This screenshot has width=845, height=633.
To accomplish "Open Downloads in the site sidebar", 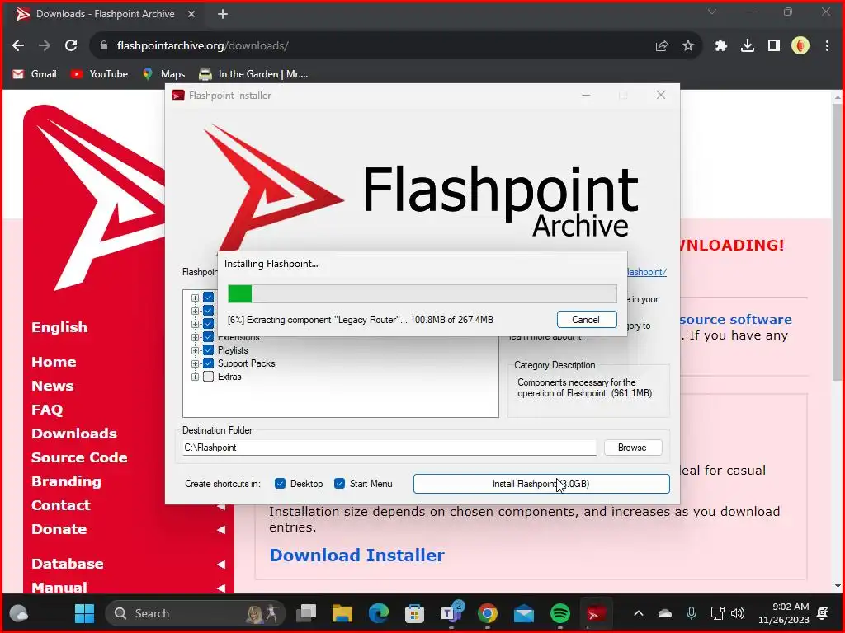I will coord(73,434).
